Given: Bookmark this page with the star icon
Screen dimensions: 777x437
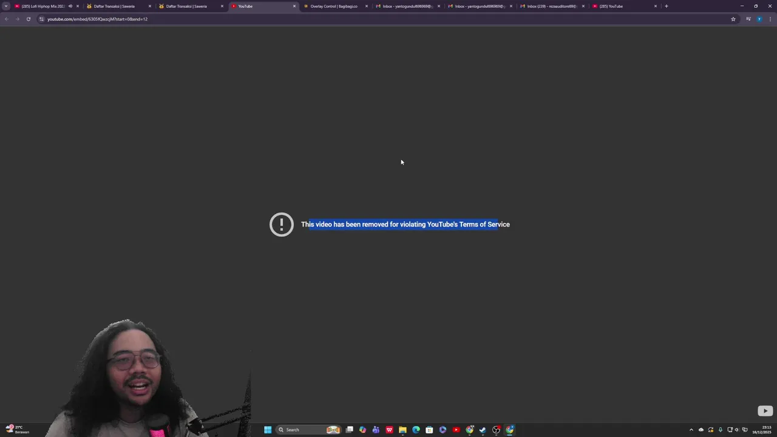Looking at the screenshot, I should (x=733, y=19).
